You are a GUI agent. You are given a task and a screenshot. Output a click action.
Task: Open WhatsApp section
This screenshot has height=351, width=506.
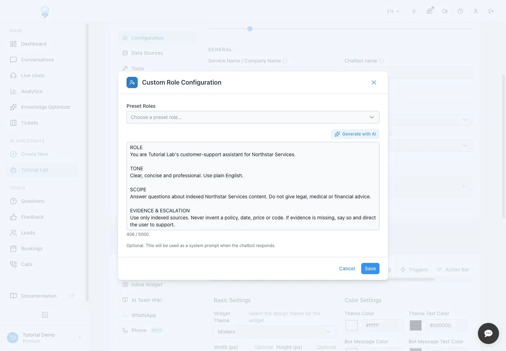click(157, 315)
